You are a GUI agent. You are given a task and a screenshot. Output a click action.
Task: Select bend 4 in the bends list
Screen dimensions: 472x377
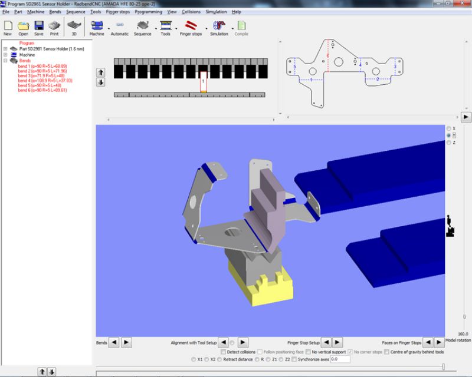click(44, 81)
